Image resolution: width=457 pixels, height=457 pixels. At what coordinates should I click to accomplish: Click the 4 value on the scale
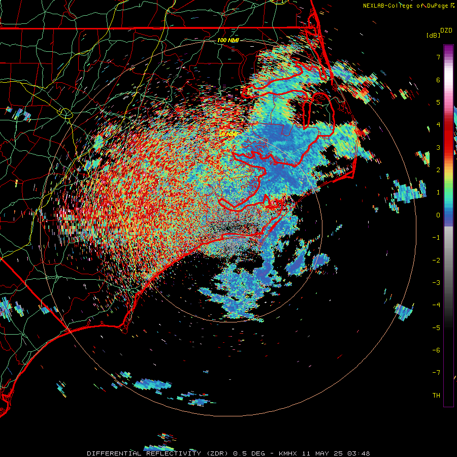pyautogui.click(x=438, y=125)
